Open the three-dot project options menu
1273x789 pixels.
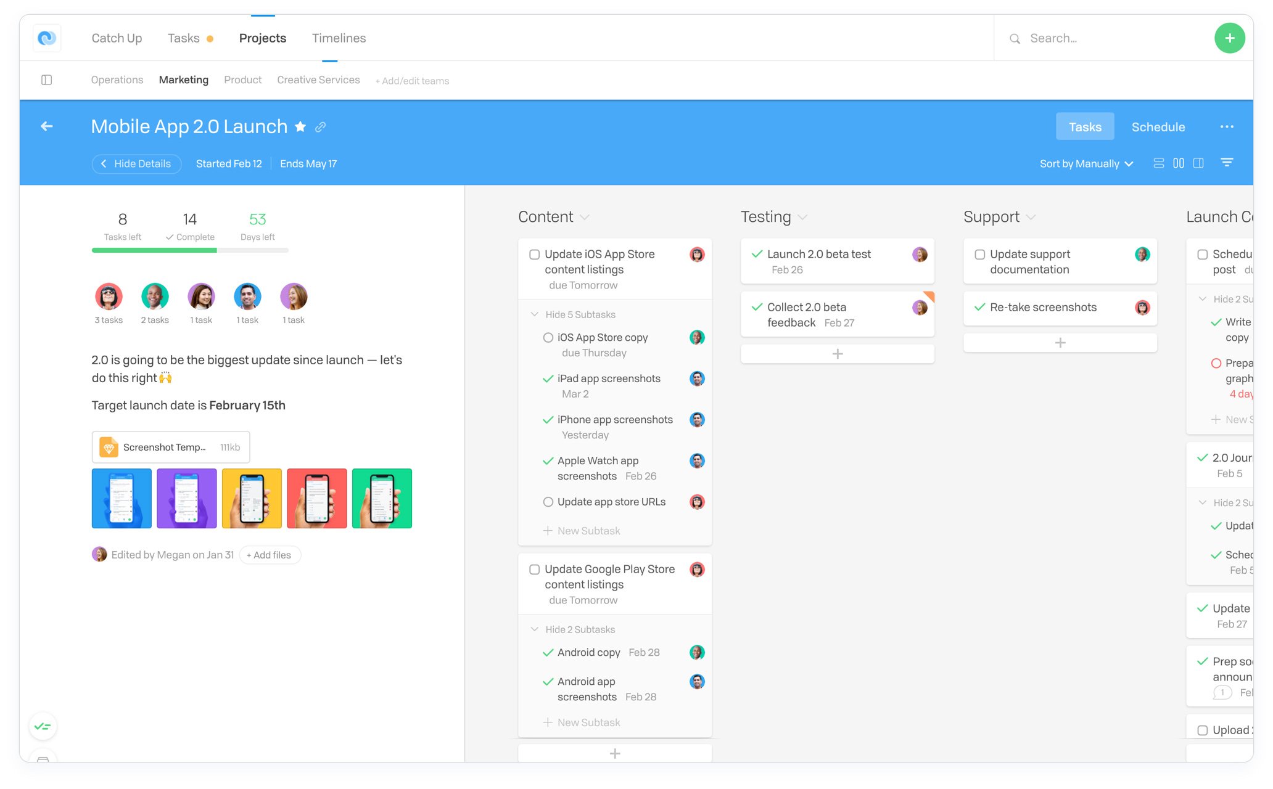point(1226,127)
